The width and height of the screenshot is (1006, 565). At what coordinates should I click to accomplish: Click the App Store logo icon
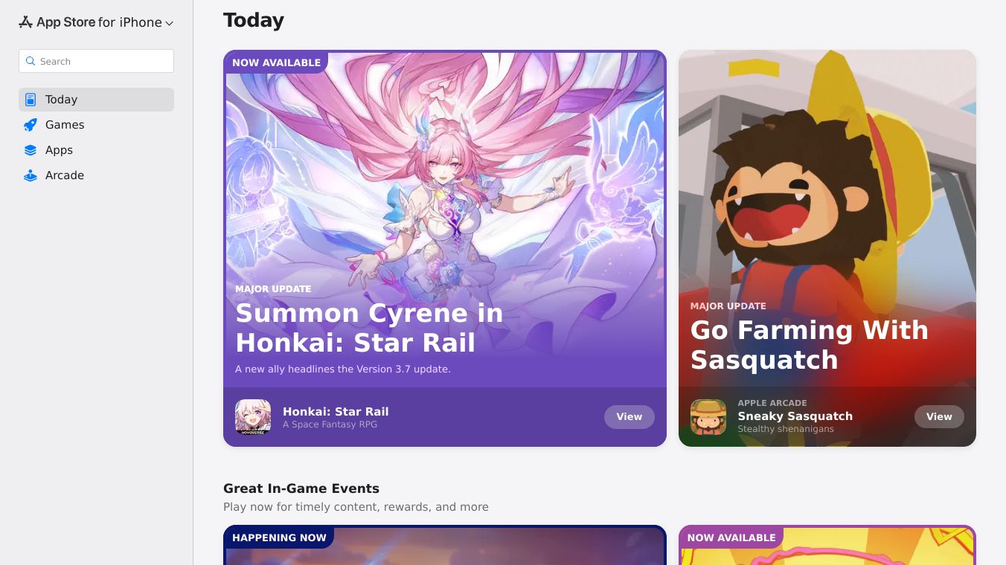[x=25, y=22]
